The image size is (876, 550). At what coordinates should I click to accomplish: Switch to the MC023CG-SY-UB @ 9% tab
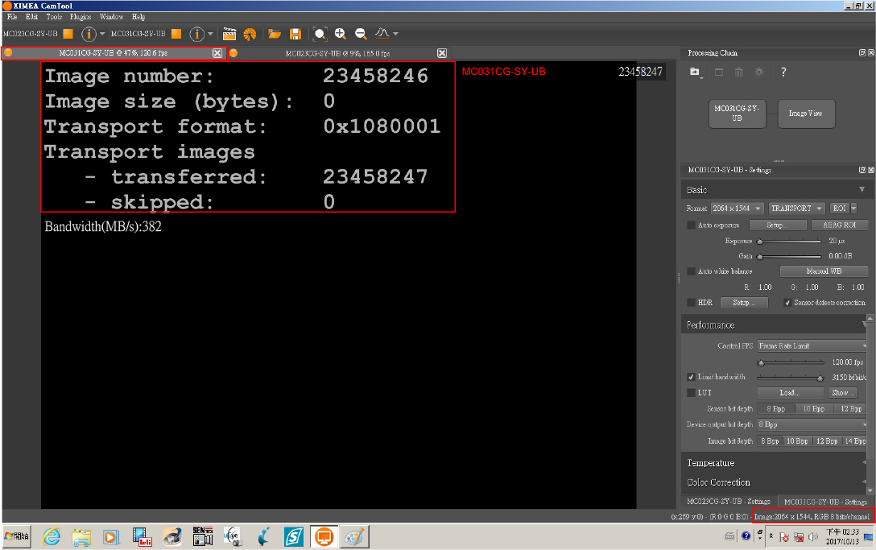click(337, 53)
